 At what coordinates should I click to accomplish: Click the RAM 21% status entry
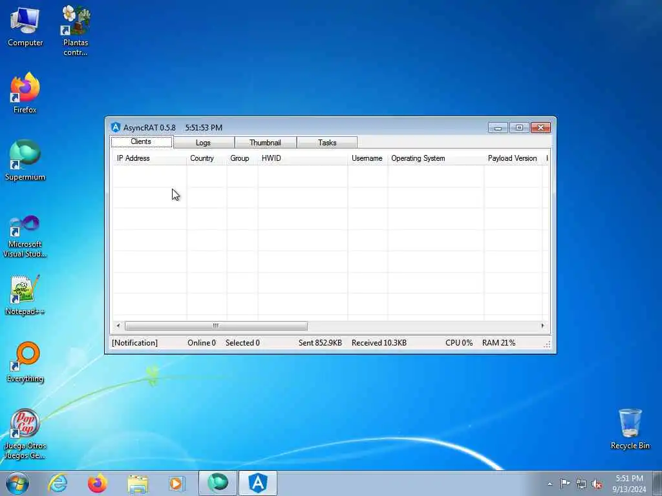pos(498,343)
